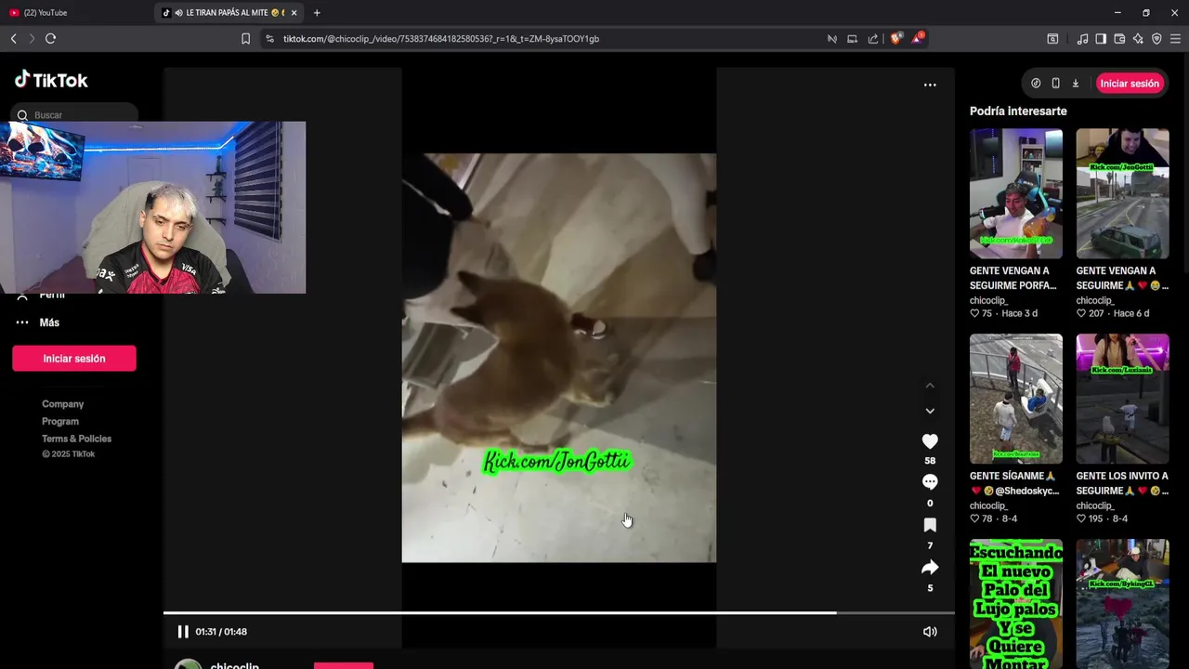The width and height of the screenshot is (1189, 669).
Task: Like the video with the heart icon
Action: point(930,441)
